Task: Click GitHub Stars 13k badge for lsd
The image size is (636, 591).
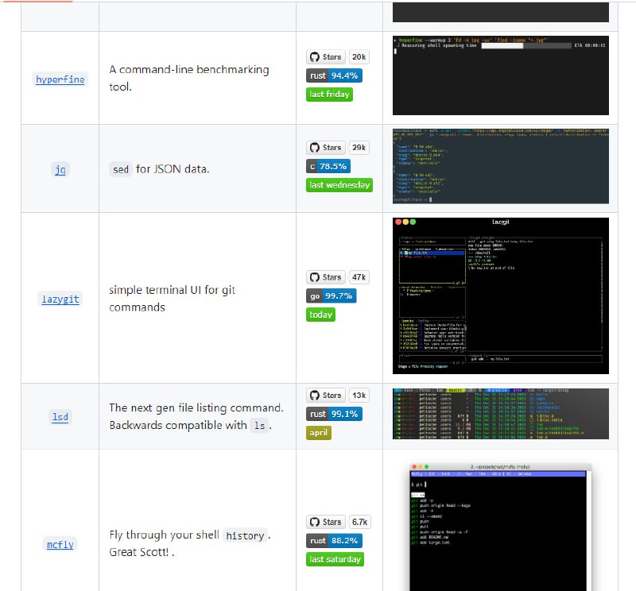Action: 338,395
